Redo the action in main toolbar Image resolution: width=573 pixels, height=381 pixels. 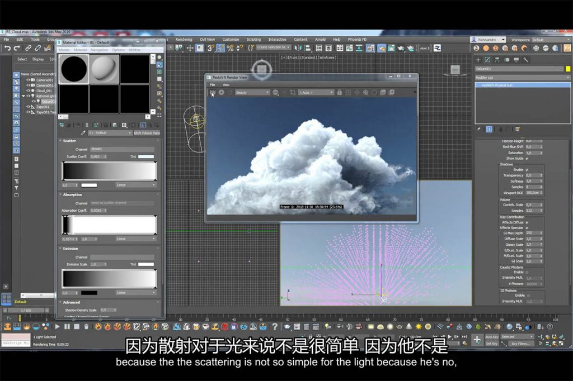click(17, 48)
